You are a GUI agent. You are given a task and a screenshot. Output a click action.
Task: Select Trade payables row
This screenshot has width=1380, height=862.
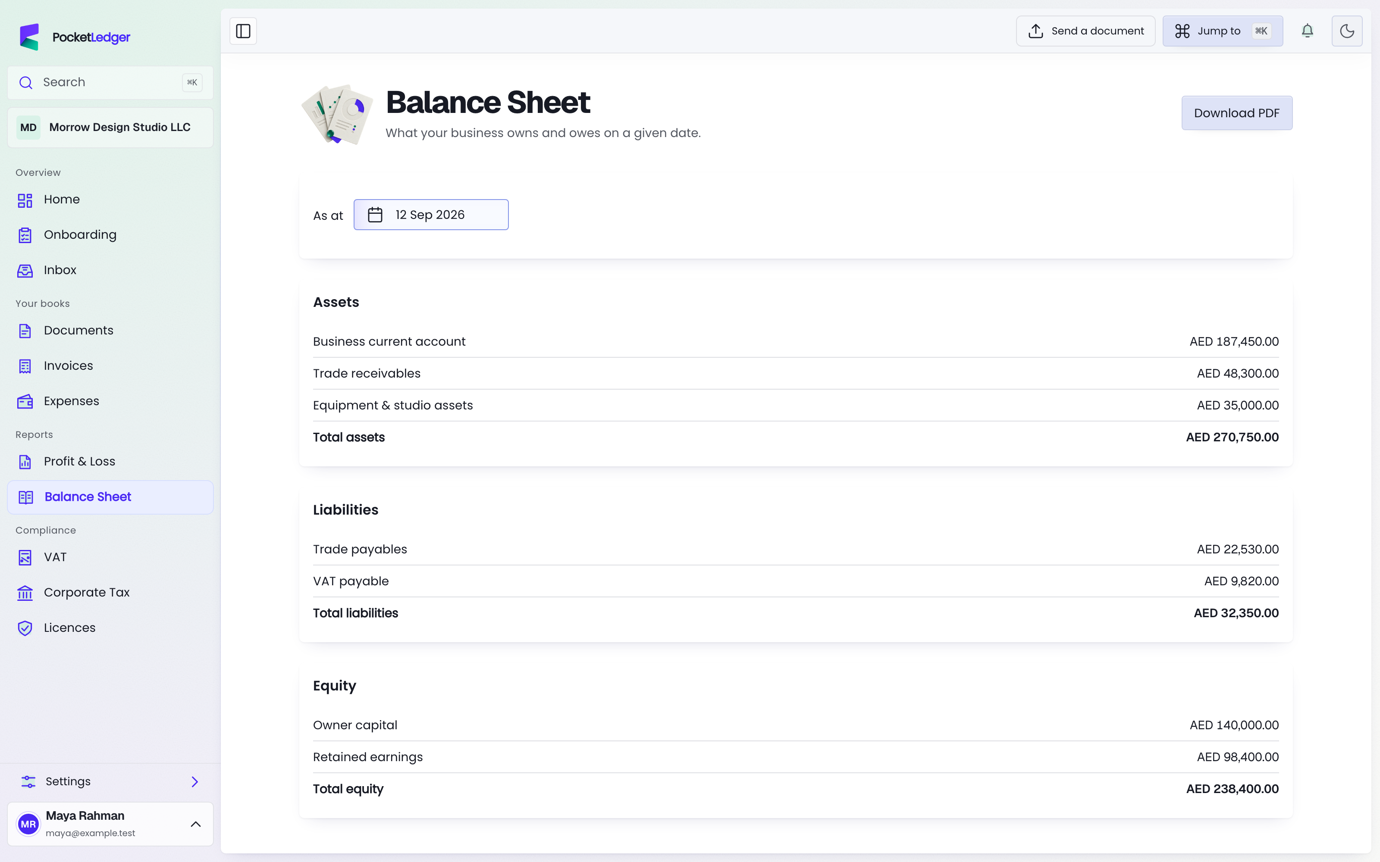(796, 550)
